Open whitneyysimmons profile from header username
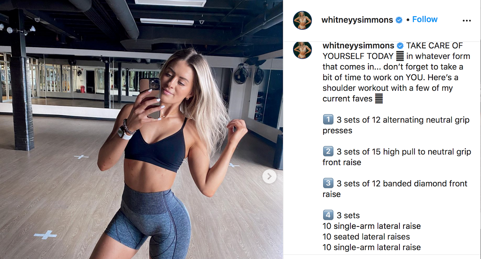481x259 pixels. 357,20
